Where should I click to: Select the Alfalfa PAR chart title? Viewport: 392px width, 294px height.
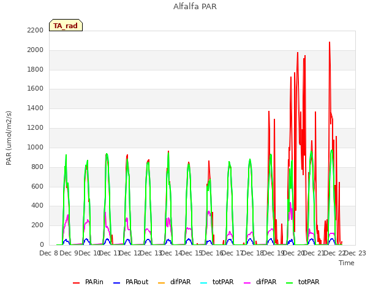point(195,7)
